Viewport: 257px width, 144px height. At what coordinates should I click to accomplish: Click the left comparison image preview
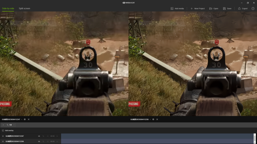click(x=64, y=64)
